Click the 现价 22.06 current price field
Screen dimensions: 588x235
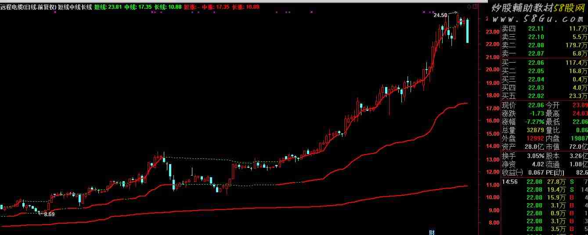coord(523,105)
